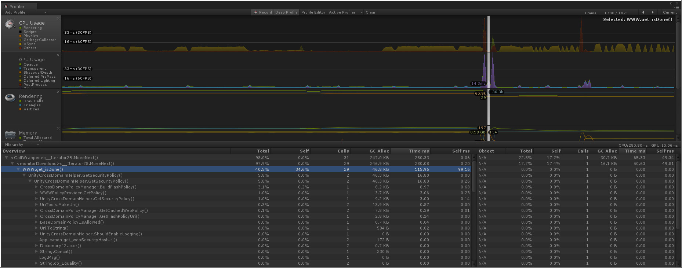Click the Rendering profiler camera icon

(10, 98)
